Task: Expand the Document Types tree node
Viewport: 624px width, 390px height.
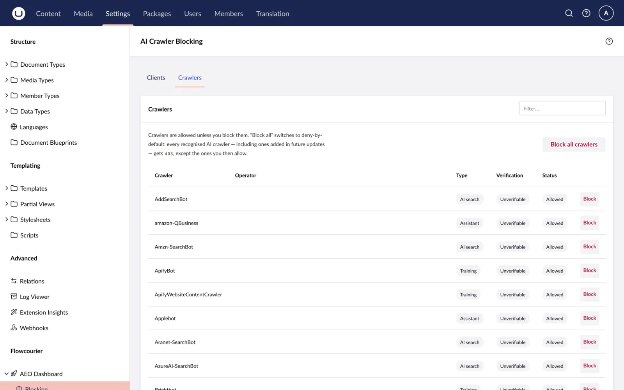Action: (x=6, y=64)
